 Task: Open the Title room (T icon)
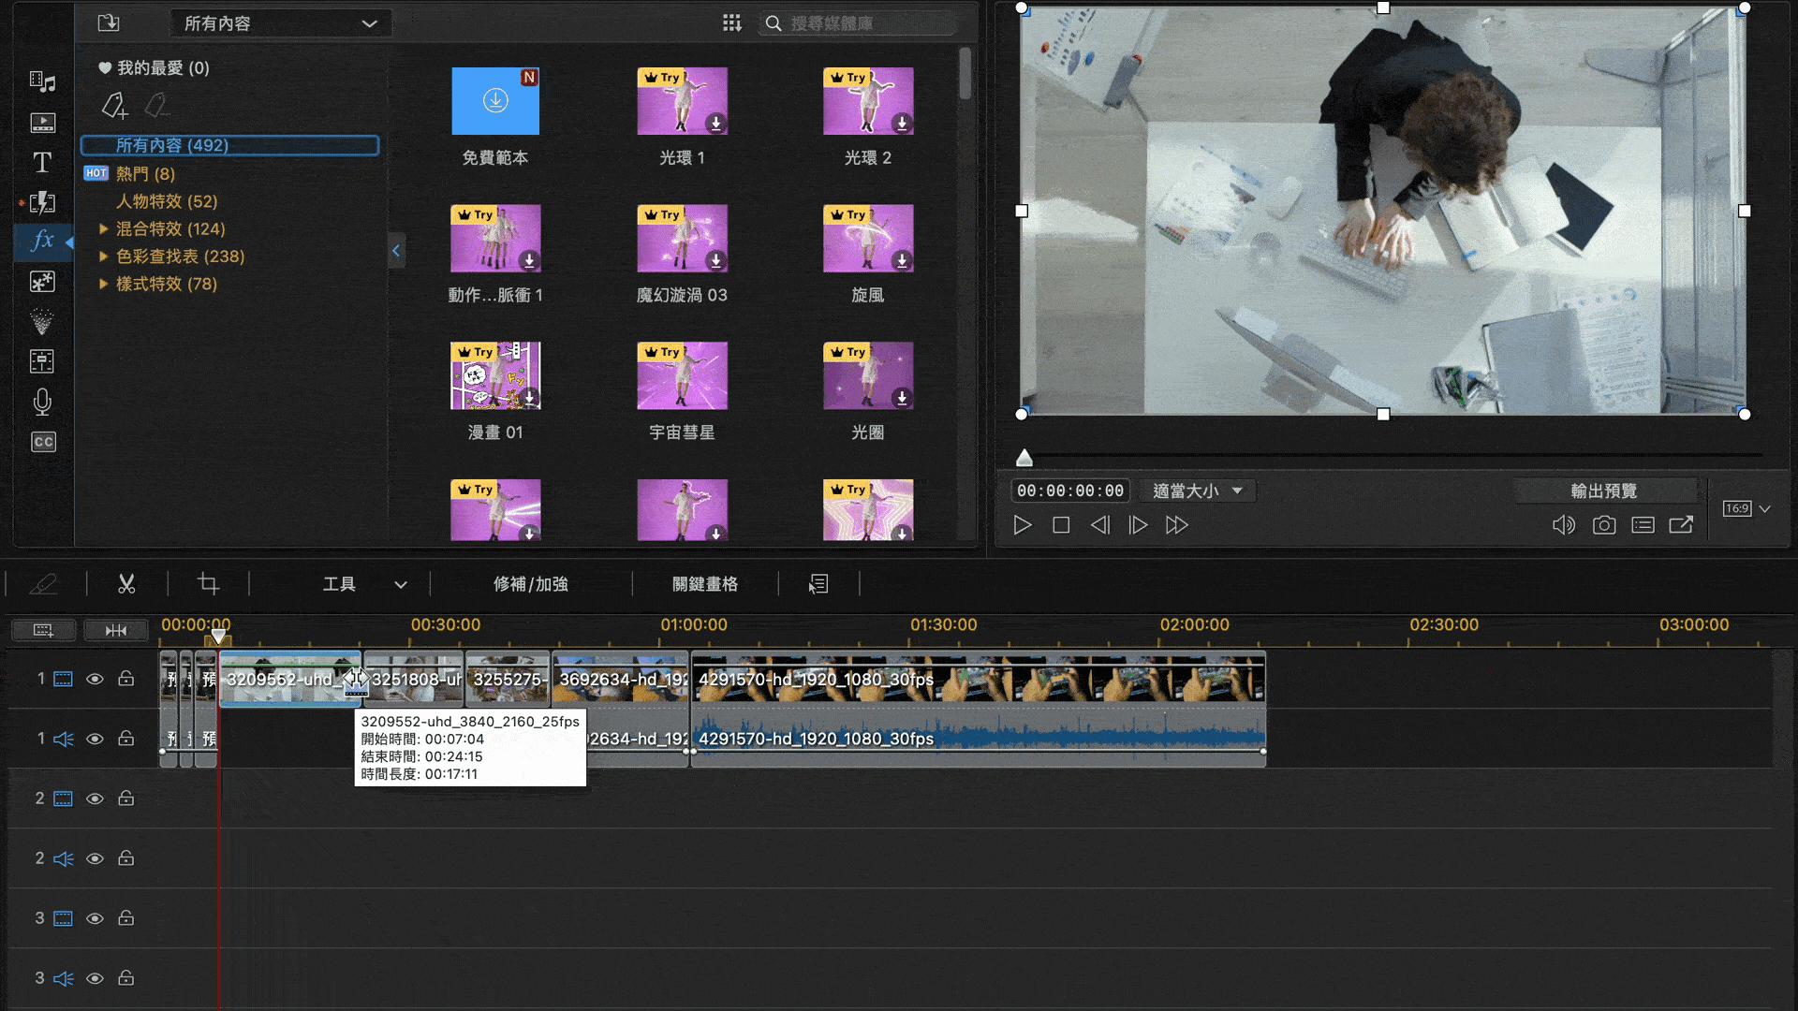(x=42, y=163)
